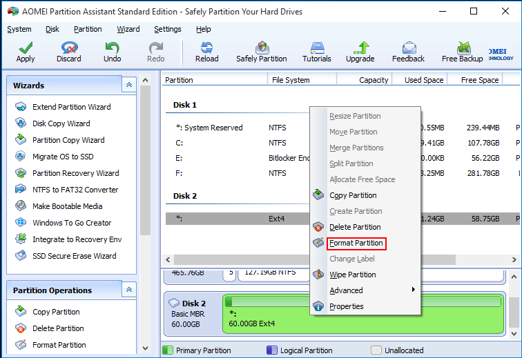Click Delete Partition in Partition Operations panel
This screenshot has width=522, height=358.
click(58, 328)
